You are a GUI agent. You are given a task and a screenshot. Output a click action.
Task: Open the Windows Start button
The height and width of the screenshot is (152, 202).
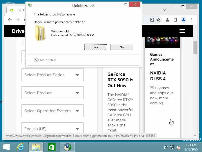[6, 147]
